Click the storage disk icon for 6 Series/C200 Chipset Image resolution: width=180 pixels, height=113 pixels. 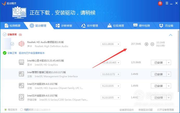(x=22, y=97)
